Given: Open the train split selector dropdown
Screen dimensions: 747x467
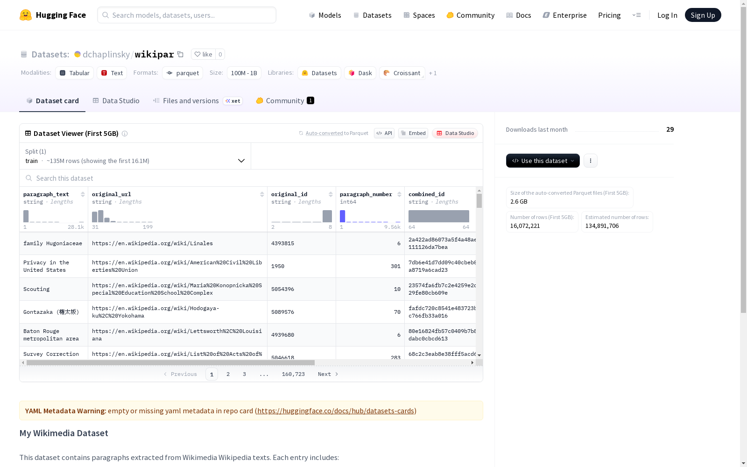Looking at the screenshot, I should 135,156.
